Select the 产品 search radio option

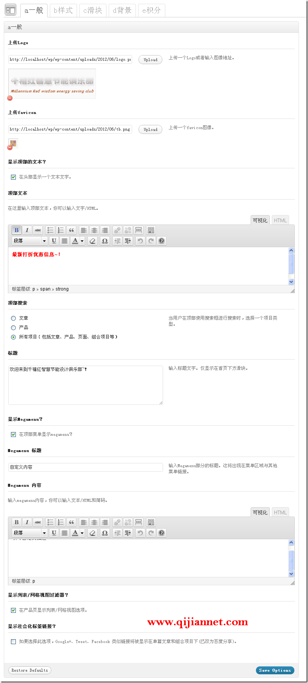pyautogui.click(x=14, y=328)
